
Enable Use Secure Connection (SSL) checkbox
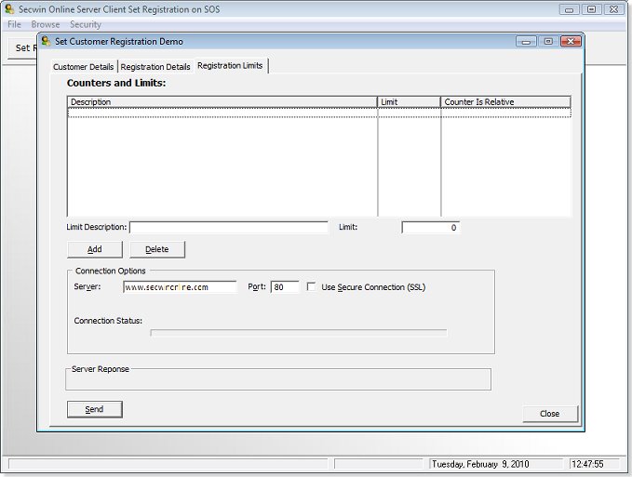coord(312,287)
